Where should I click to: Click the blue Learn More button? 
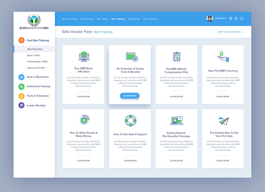tap(130, 96)
